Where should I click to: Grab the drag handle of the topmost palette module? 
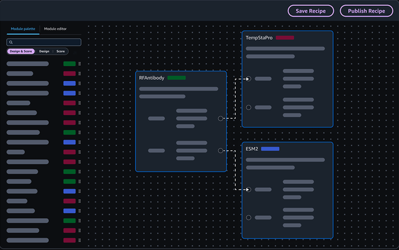tap(80, 64)
